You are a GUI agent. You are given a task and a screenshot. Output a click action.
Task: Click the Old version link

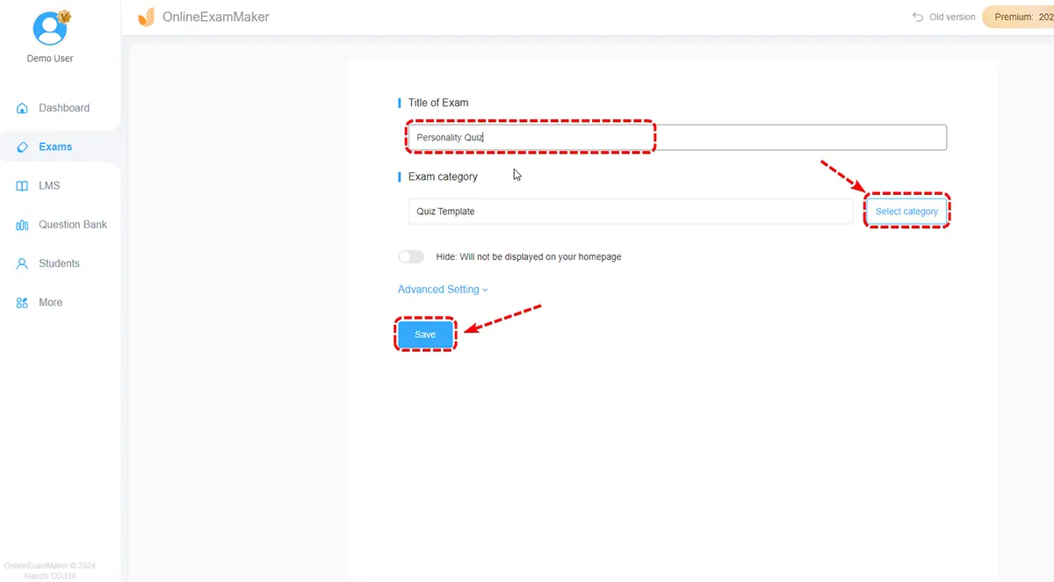click(x=952, y=17)
